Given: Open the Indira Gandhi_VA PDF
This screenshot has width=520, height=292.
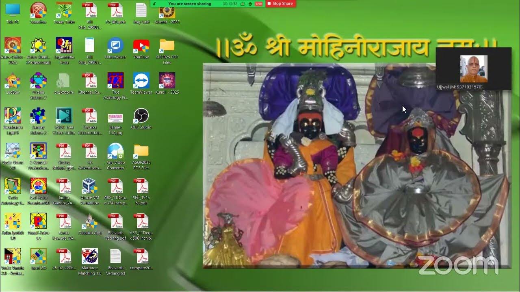Looking at the screenshot, I should (x=64, y=192).
